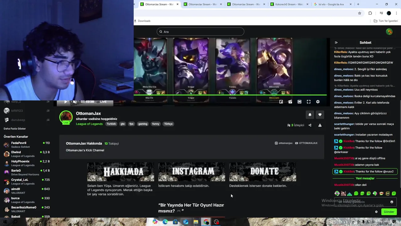Click the League of Legends category link
Screen dimensions: 401x226
point(89,124)
